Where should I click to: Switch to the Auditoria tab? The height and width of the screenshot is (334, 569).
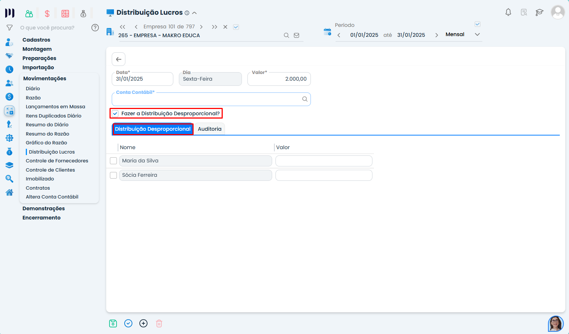[209, 129]
